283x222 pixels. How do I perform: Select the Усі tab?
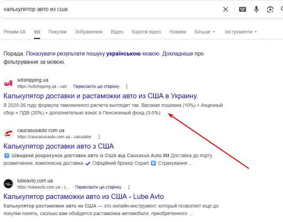tap(37, 32)
